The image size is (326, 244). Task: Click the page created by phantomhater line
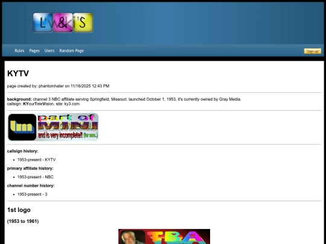(x=58, y=86)
